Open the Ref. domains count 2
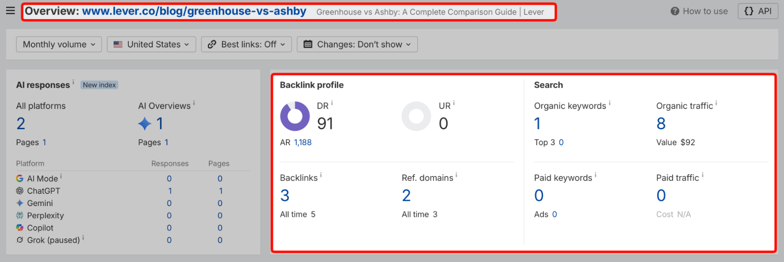This screenshot has width=784, height=262. coord(406,195)
